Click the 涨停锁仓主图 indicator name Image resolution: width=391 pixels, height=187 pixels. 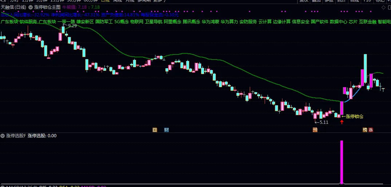click(x=47, y=7)
